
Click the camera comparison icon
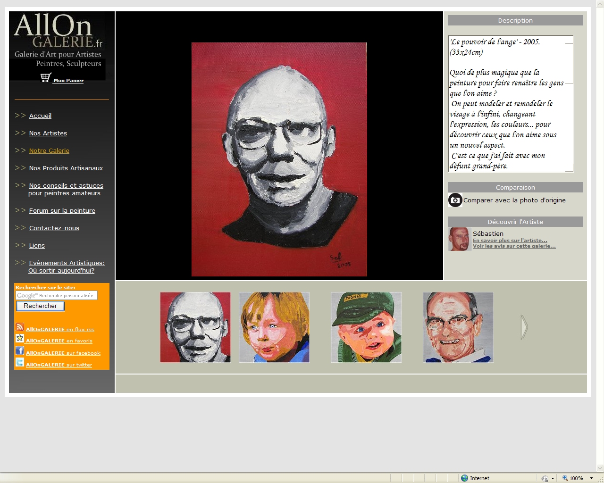click(455, 200)
